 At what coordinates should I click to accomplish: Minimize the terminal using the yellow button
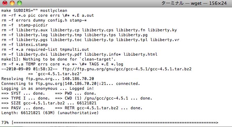[12, 3]
